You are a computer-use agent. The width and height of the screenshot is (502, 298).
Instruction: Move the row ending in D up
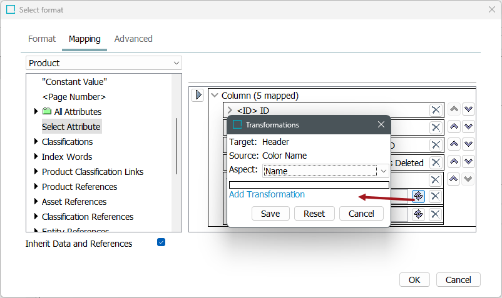454,144
